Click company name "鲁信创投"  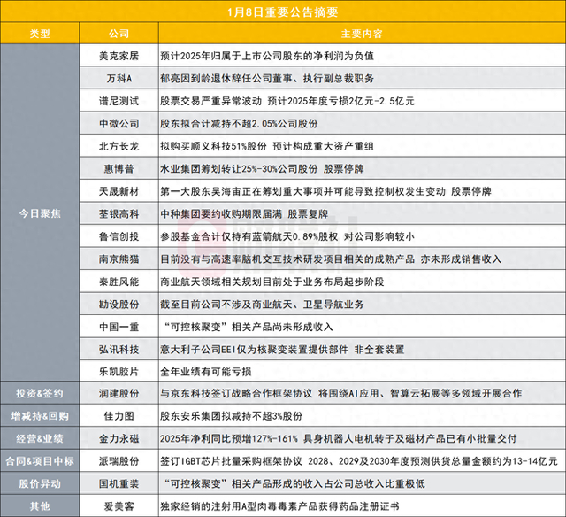[x=119, y=236]
